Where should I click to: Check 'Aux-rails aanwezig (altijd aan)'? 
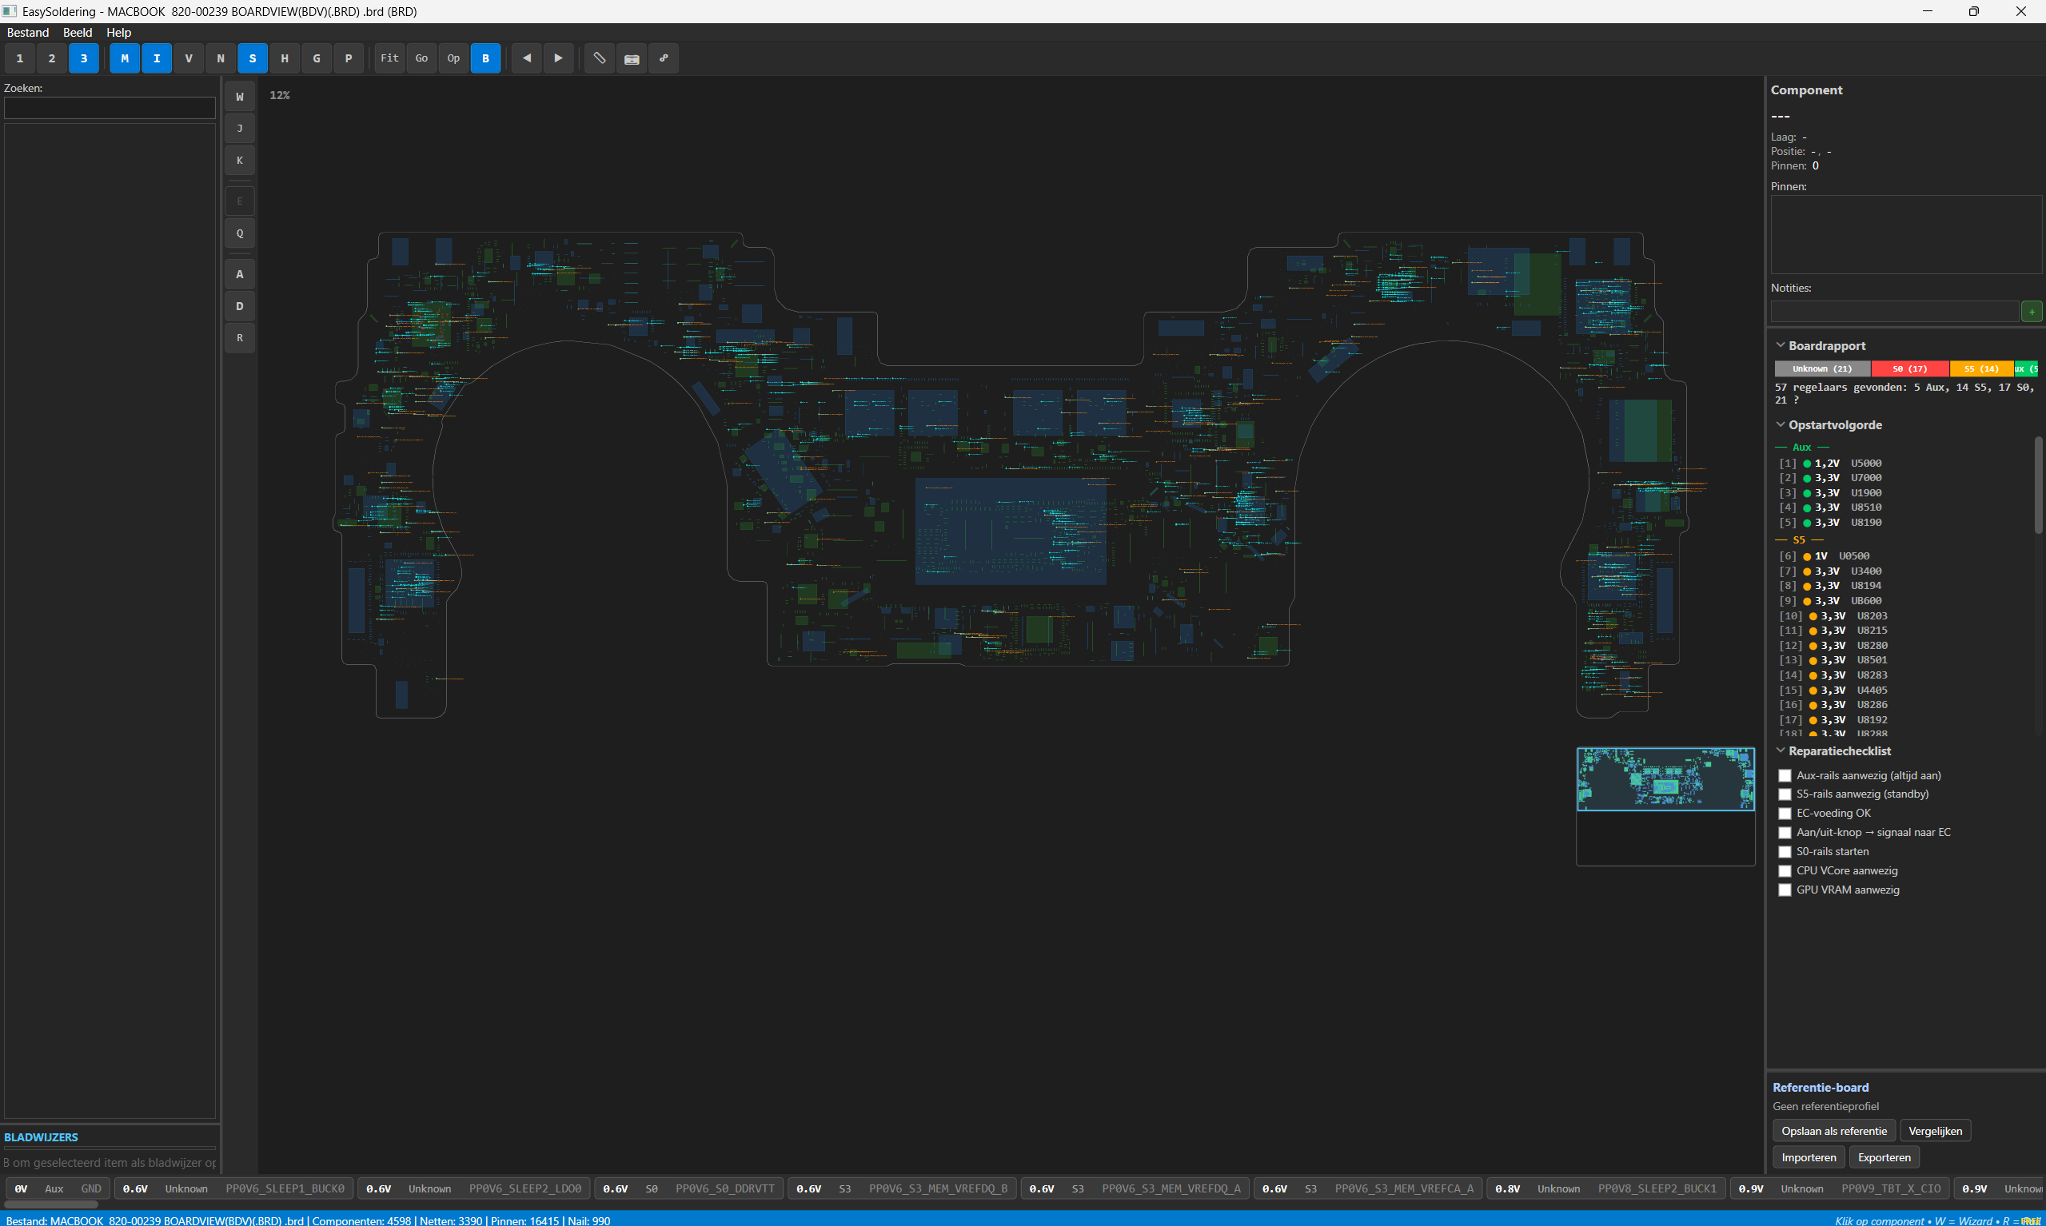click(x=1785, y=776)
